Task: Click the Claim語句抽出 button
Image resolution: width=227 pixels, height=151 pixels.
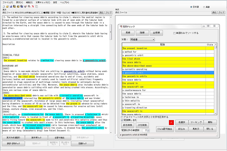Action: 165,129
